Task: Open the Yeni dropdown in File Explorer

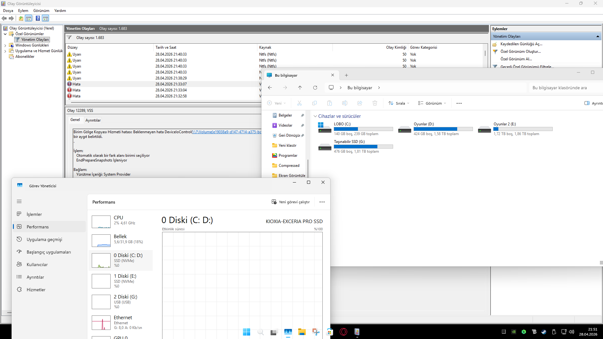Action: [277, 103]
